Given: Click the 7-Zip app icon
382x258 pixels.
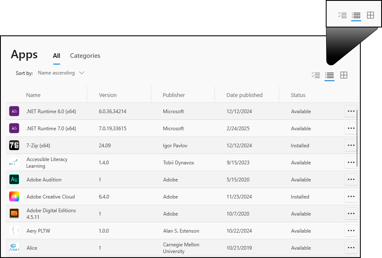Looking at the screenshot, I should [14, 145].
